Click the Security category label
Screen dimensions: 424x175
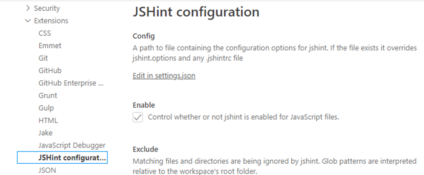(x=47, y=9)
